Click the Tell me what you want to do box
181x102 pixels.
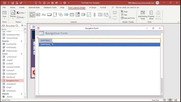click(127, 7)
